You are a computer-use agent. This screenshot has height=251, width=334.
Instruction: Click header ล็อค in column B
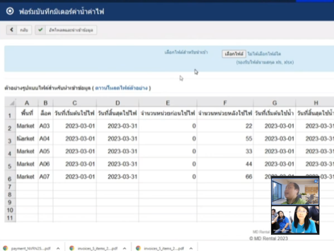pos(46,113)
